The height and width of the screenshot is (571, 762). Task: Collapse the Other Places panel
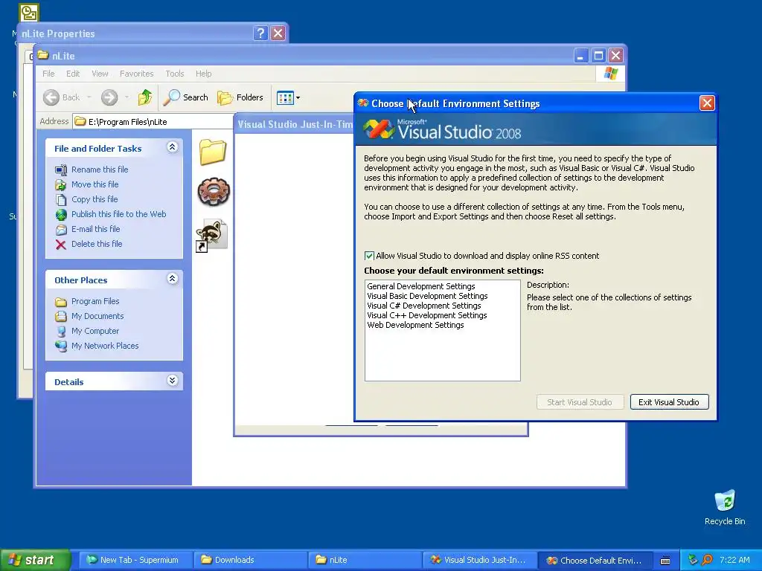(172, 279)
